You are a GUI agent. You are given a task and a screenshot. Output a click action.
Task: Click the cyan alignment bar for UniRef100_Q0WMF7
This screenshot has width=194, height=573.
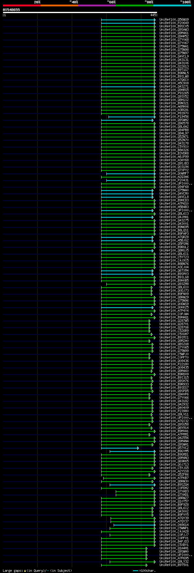pos(131,174)
